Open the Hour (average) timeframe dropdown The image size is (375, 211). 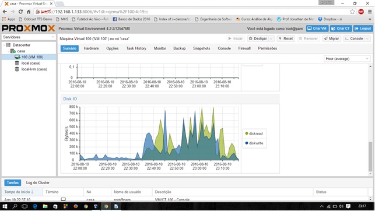pos(347,58)
